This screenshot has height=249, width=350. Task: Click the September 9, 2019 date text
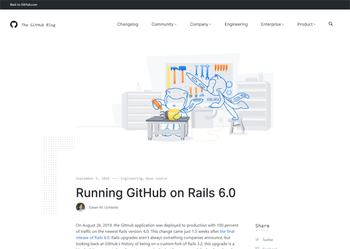point(92,178)
